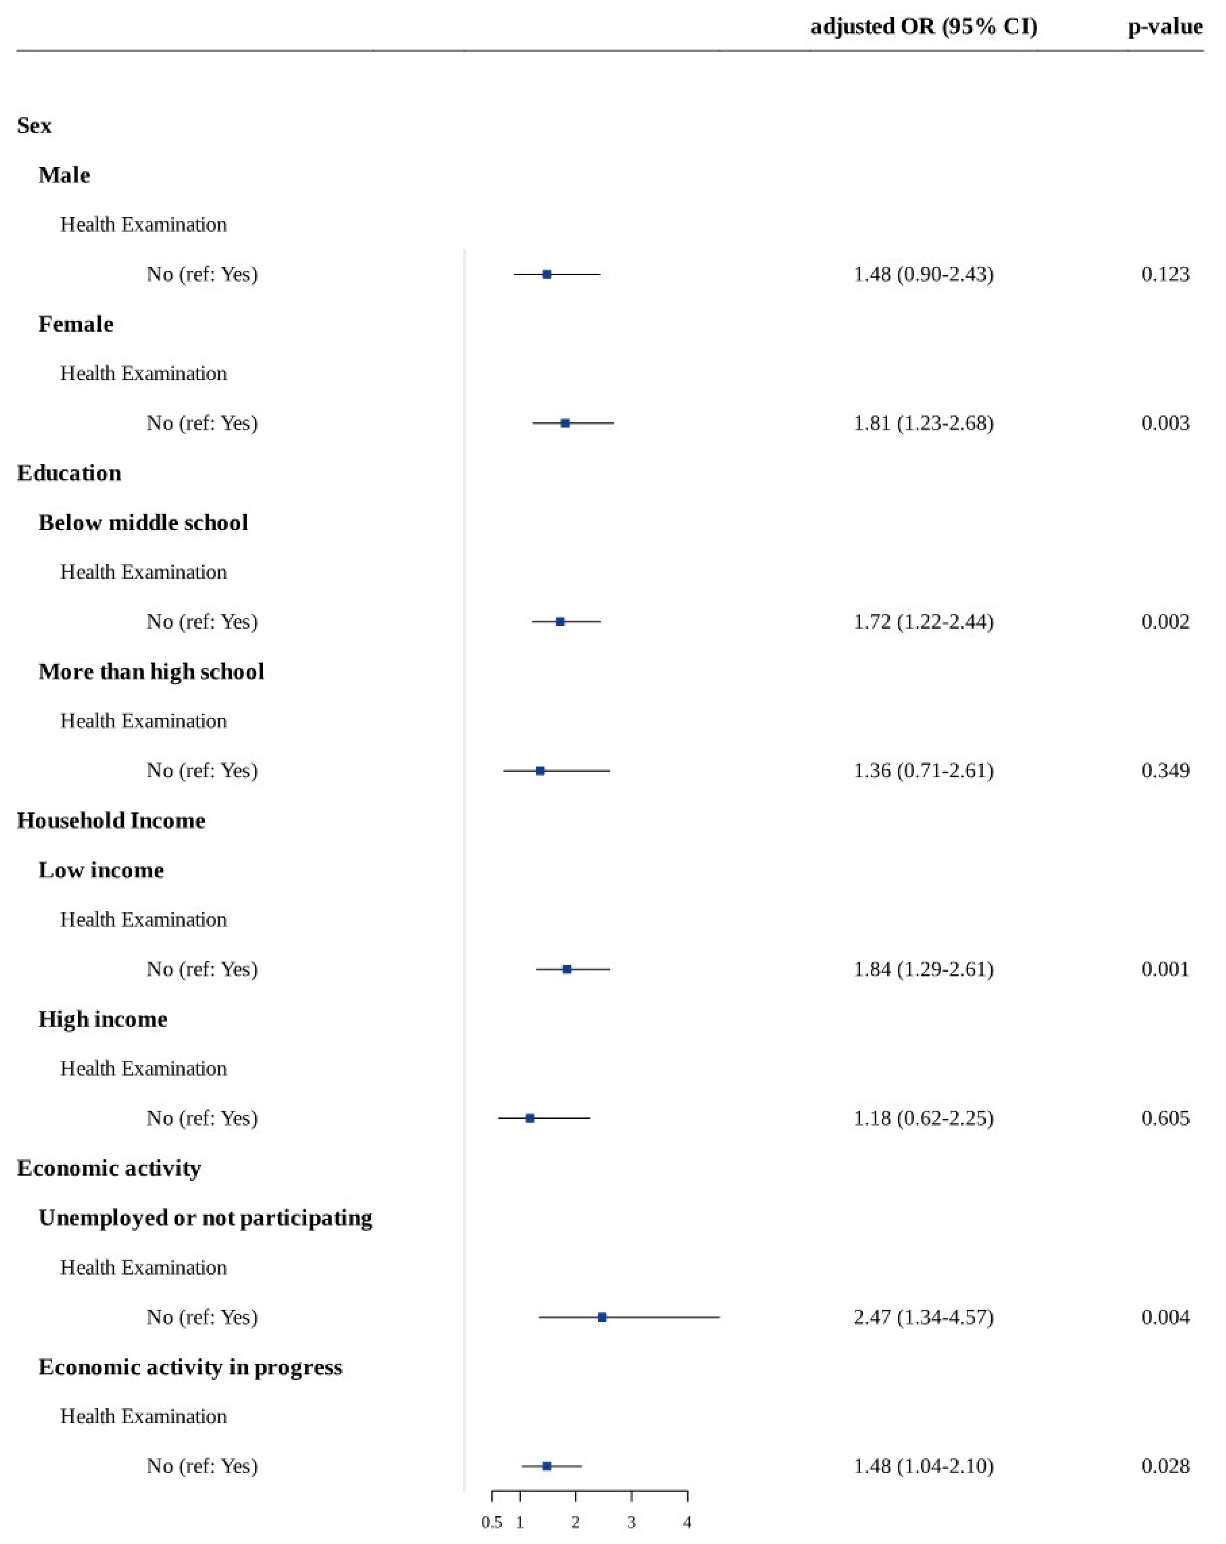Click the p-value 0.001

click(x=1165, y=969)
